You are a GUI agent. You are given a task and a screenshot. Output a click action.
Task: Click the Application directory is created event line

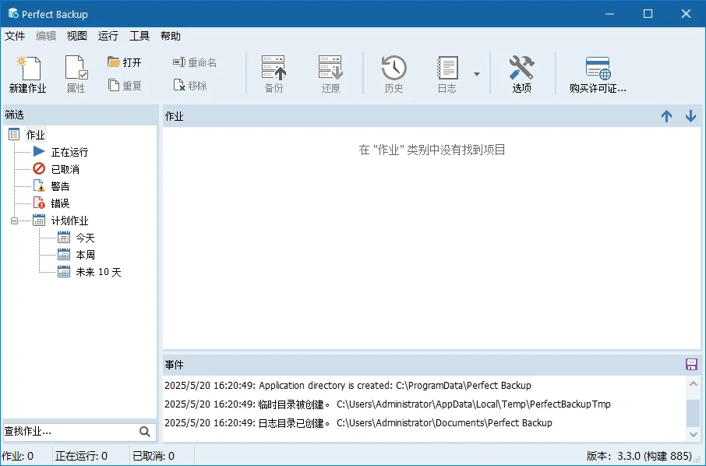[x=348, y=386]
